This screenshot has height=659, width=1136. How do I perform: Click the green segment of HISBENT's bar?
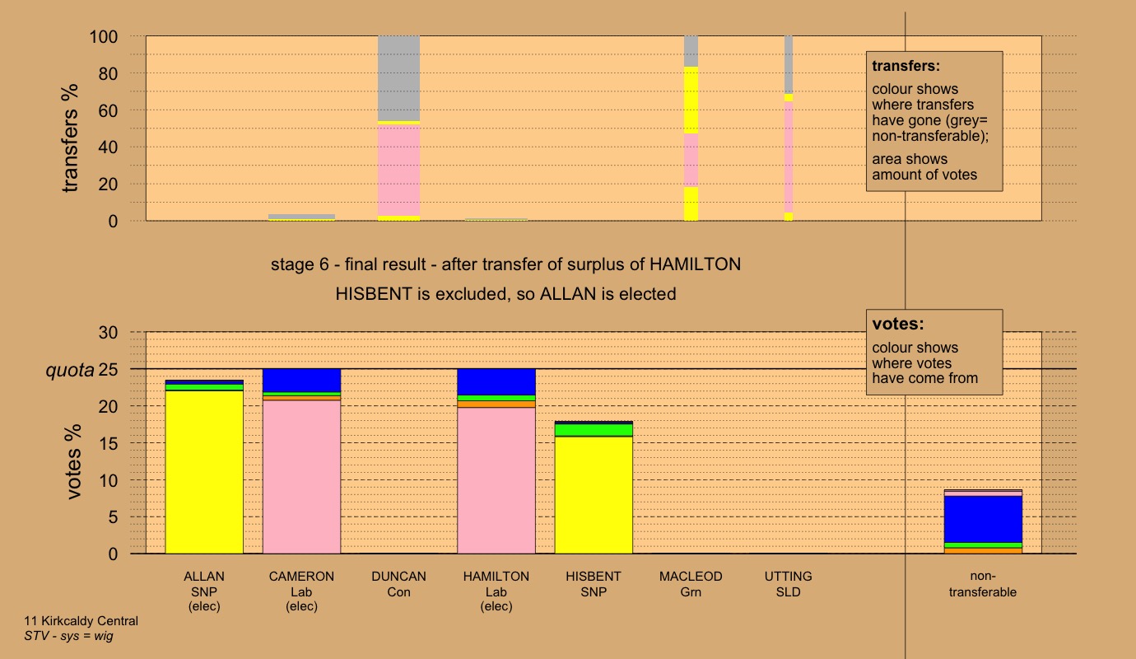594,430
